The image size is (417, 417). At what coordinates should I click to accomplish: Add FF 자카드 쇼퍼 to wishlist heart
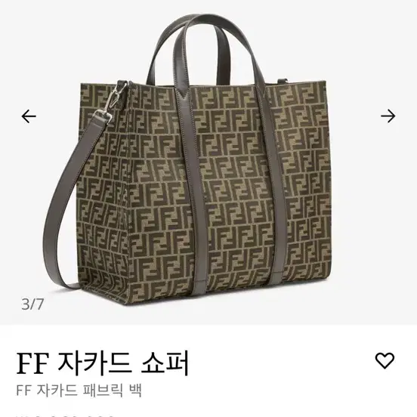385,361
